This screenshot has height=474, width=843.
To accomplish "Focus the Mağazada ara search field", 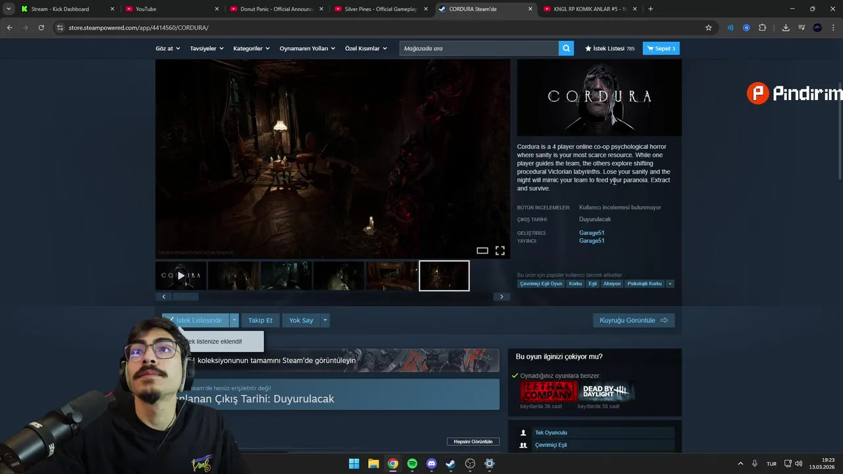I will tap(479, 48).
